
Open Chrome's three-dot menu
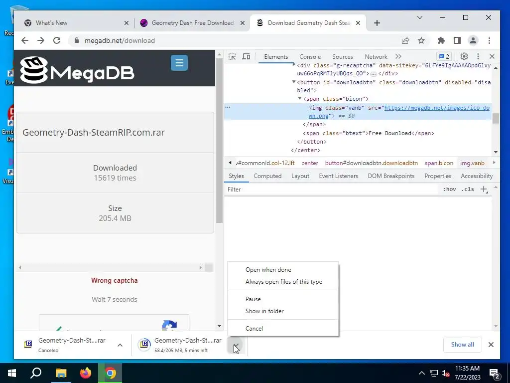click(489, 40)
